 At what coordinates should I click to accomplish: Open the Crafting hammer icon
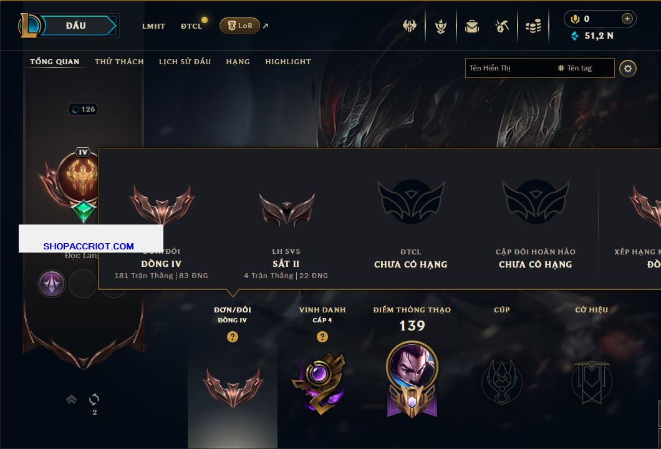coord(501,27)
